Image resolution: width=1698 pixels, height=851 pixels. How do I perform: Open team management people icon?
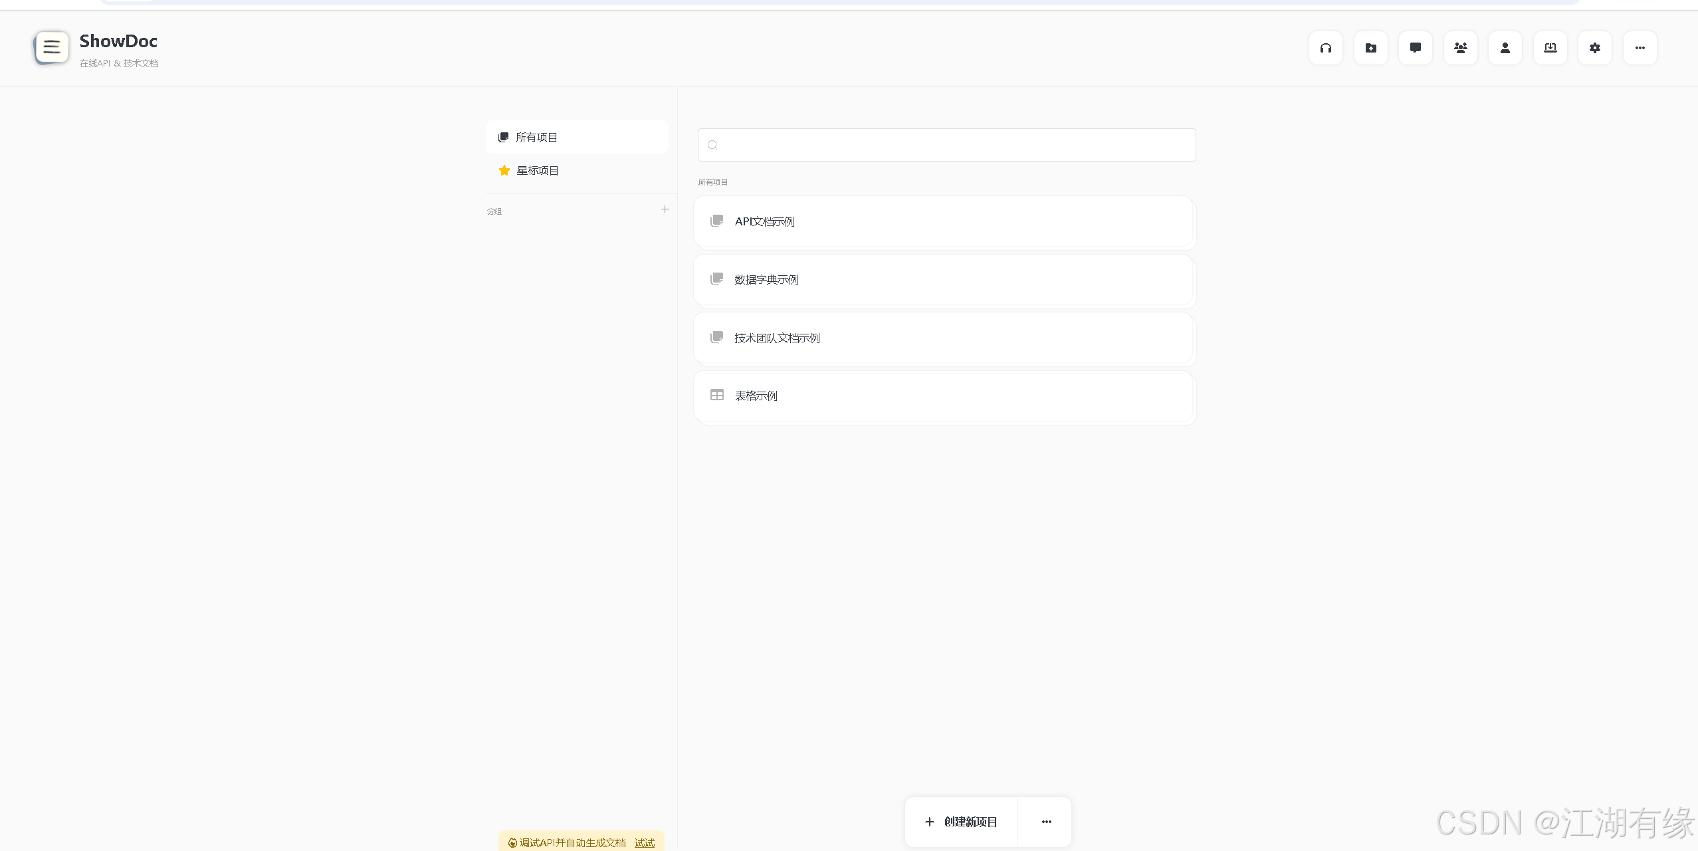pyautogui.click(x=1460, y=48)
